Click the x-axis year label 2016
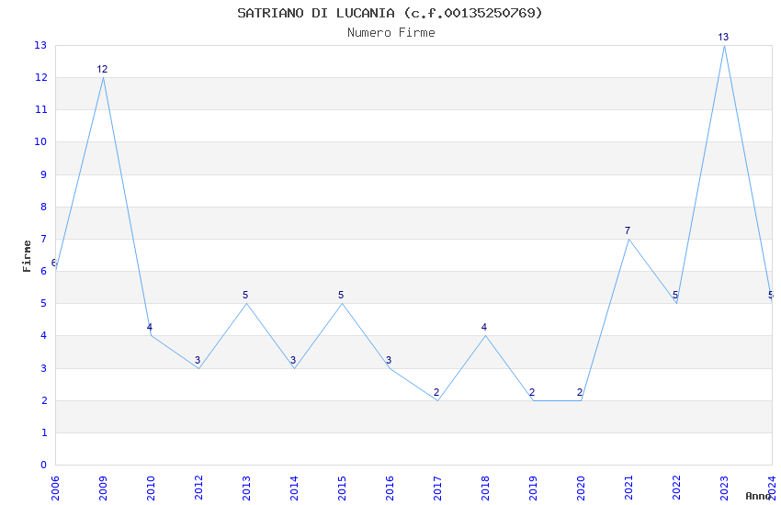Viewport: 781px width, 505px height. pyautogui.click(x=390, y=488)
